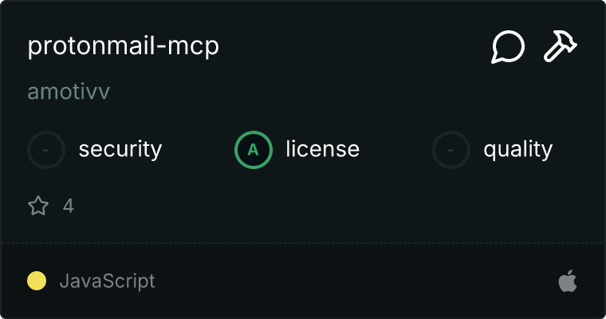Click the license label text
606x319 pixels.
coord(322,149)
